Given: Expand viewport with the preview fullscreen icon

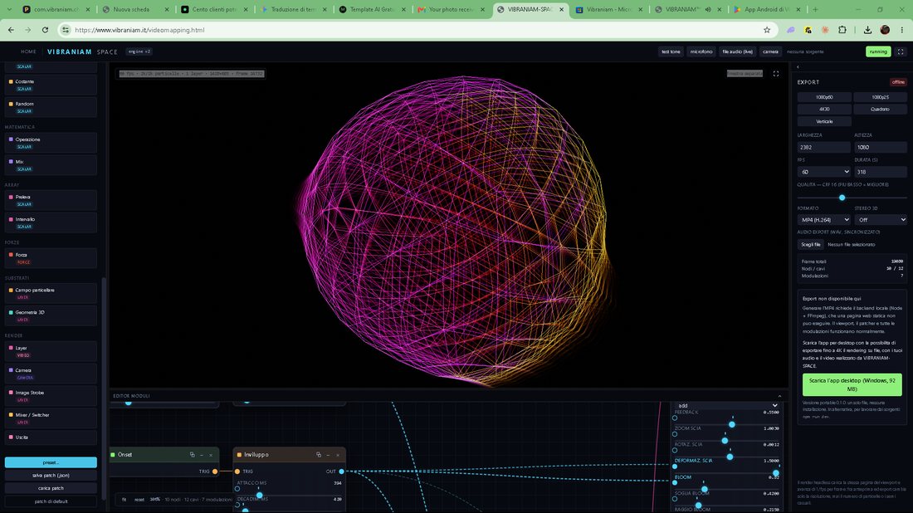Looking at the screenshot, I should click(775, 74).
